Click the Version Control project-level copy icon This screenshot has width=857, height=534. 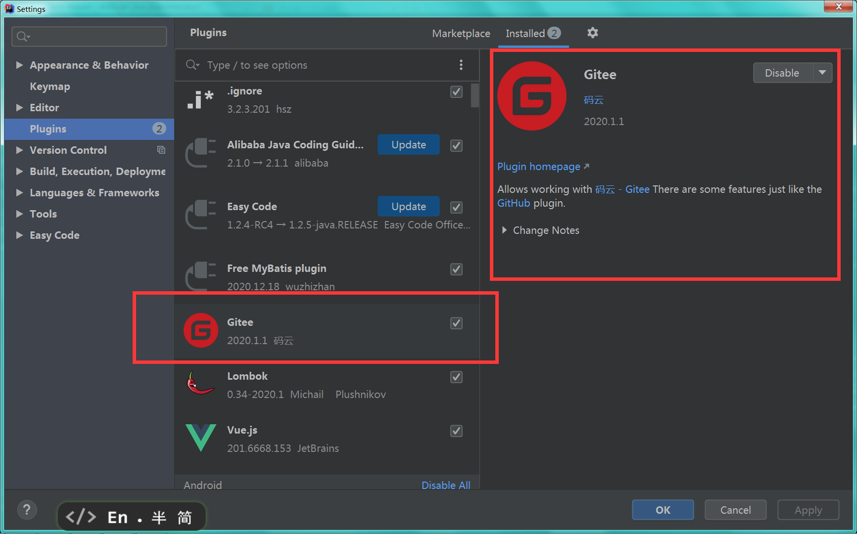161,150
